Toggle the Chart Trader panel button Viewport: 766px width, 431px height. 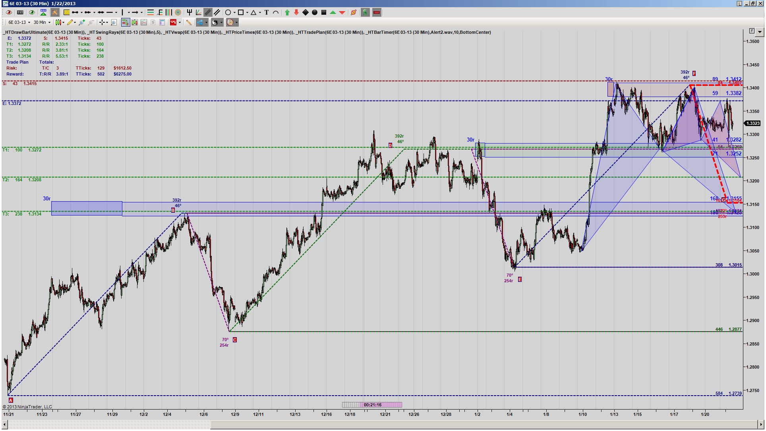click(125, 22)
